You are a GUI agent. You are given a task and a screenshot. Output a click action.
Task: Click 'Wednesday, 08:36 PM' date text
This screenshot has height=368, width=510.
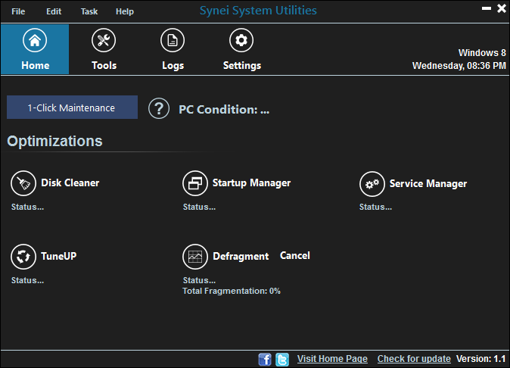[459, 66]
